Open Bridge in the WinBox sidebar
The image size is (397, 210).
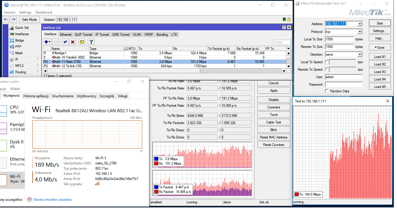(19, 40)
